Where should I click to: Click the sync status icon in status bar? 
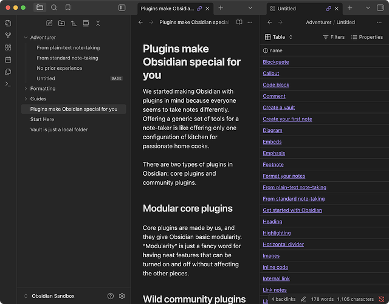click(x=381, y=299)
